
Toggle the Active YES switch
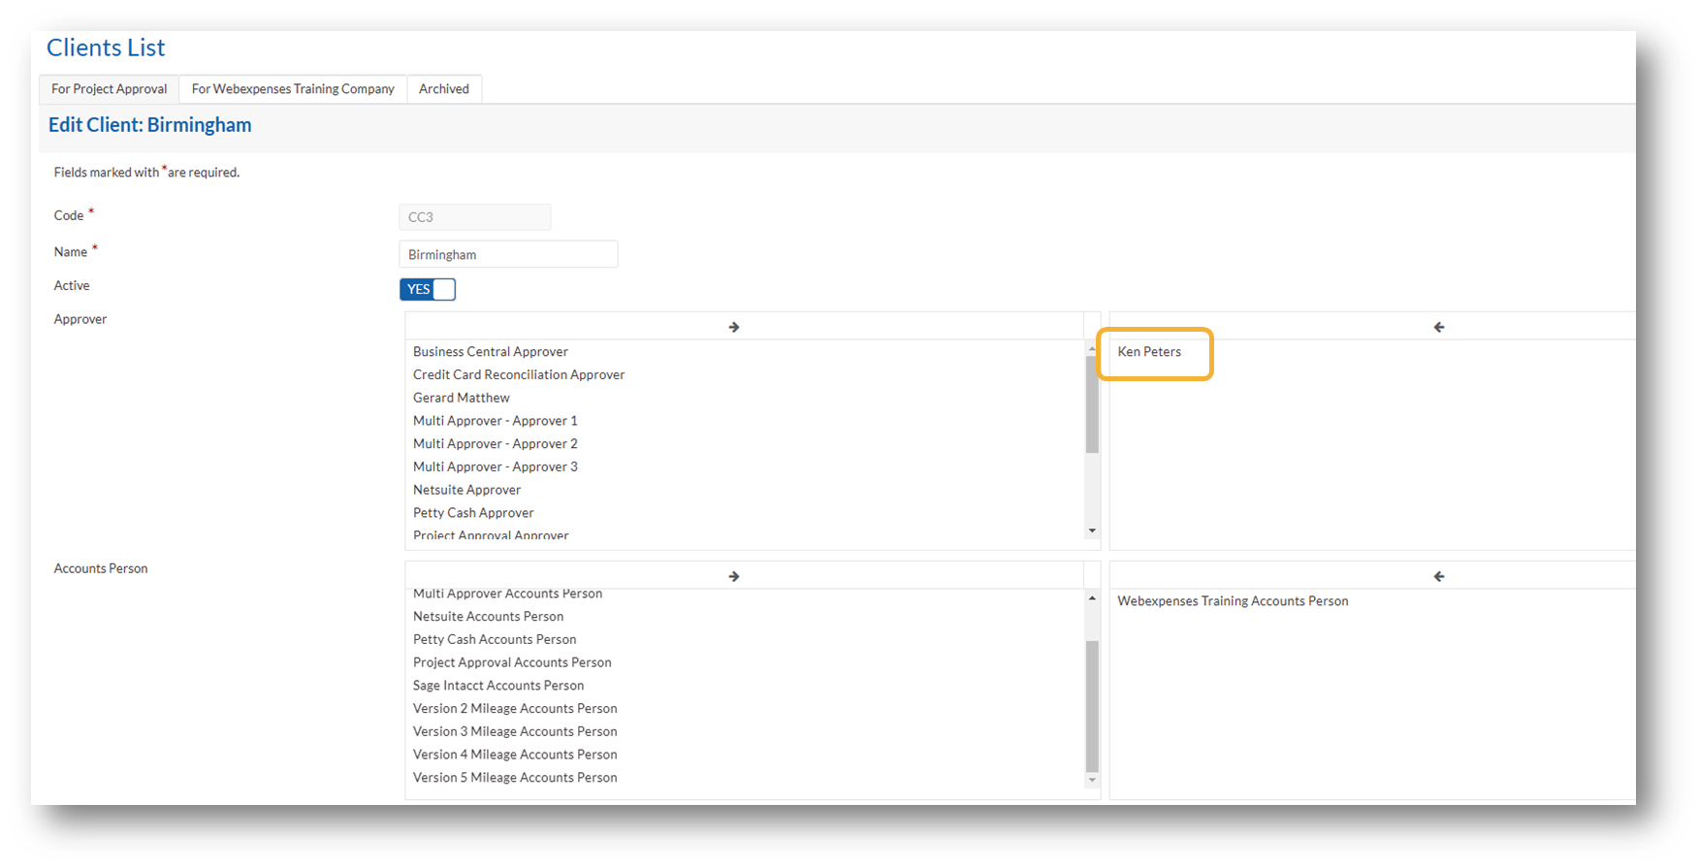tap(428, 289)
